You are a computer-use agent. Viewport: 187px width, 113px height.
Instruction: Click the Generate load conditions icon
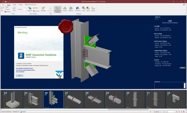pyautogui.click(x=34, y=11)
